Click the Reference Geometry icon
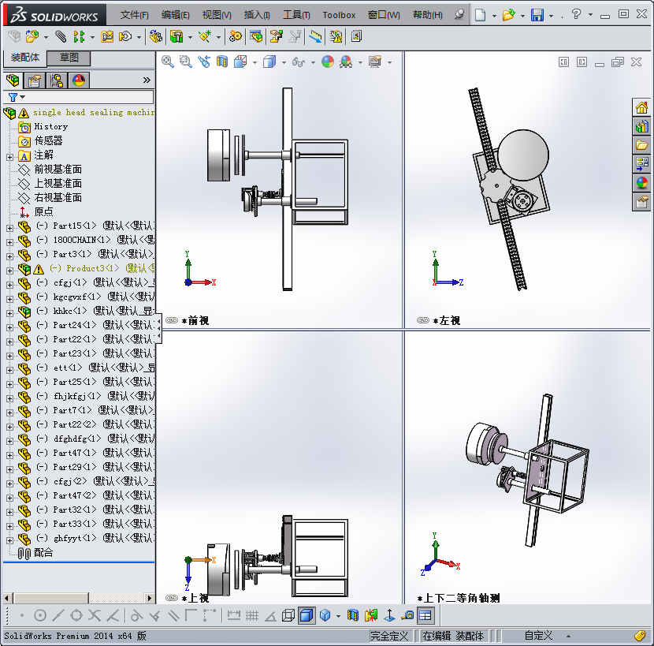This screenshot has width=654, height=646. pos(204,37)
